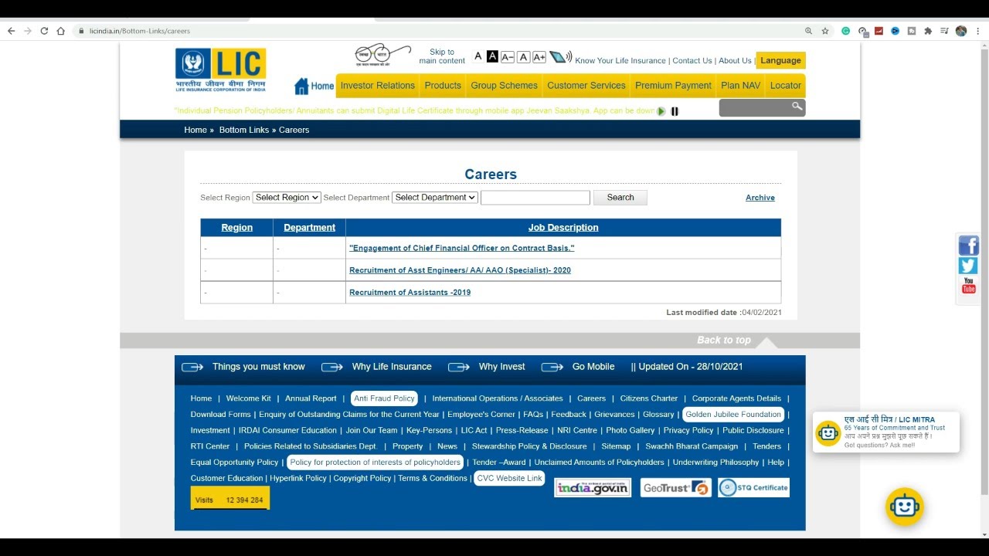989x556 pixels.
Task: Open the Investor Relations menu
Action: pyautogui.click(x=378, y=86)
